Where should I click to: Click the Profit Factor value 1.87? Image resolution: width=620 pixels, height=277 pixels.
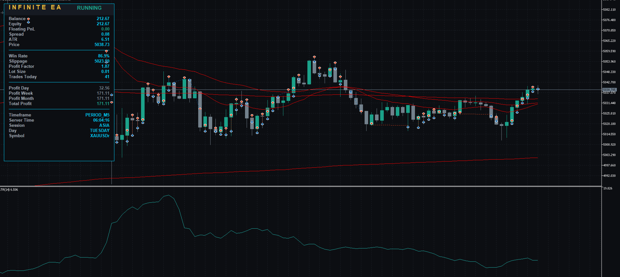pyautogui.click(x=105, y=66)
